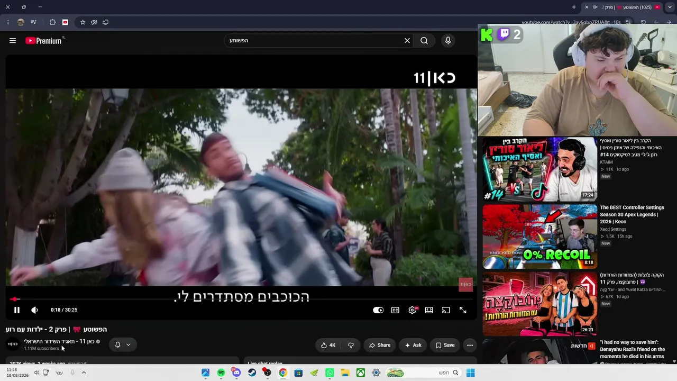Open the video player settings gear
Screen dimensions: 677x381
pos(413,310)
